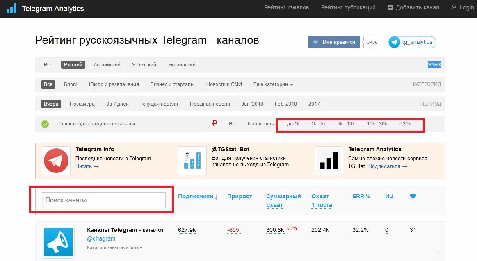
Task: Select Прошлая неделя period
Action: [x=210, y=104]
